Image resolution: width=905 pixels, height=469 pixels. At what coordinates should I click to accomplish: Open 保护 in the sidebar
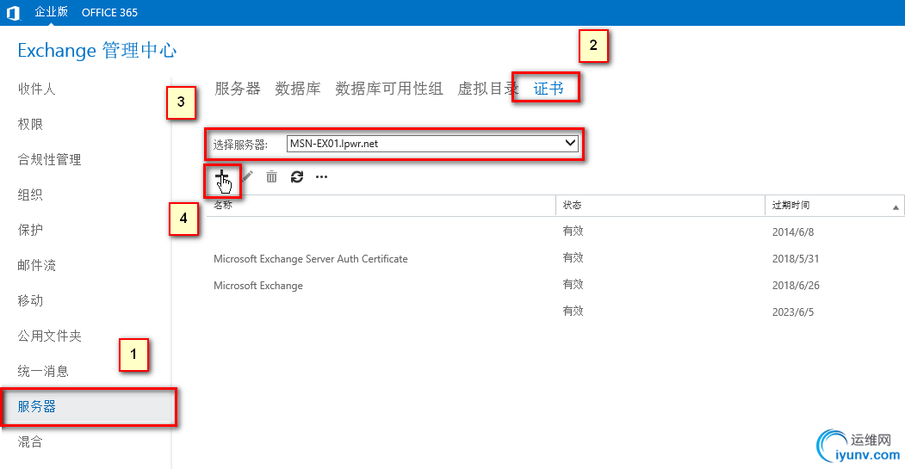30,230
